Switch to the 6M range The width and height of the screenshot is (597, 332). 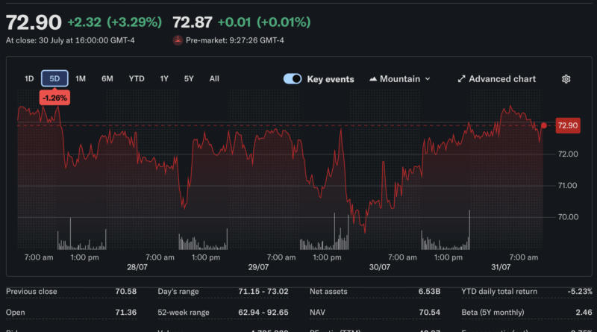107,78
